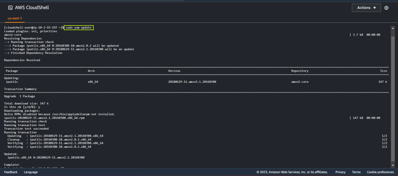Click the Amazon Web Services copyright text

tap(292, 172)
